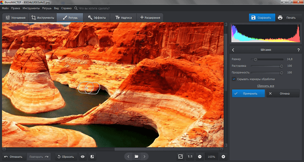Open the Эффекты tab
Screen dimensions: 304x162
tap(97, 18)
